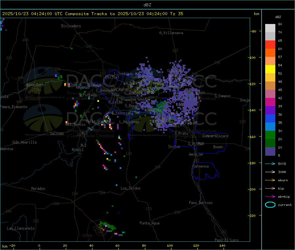Click the A_Villanueva map label

171,33
